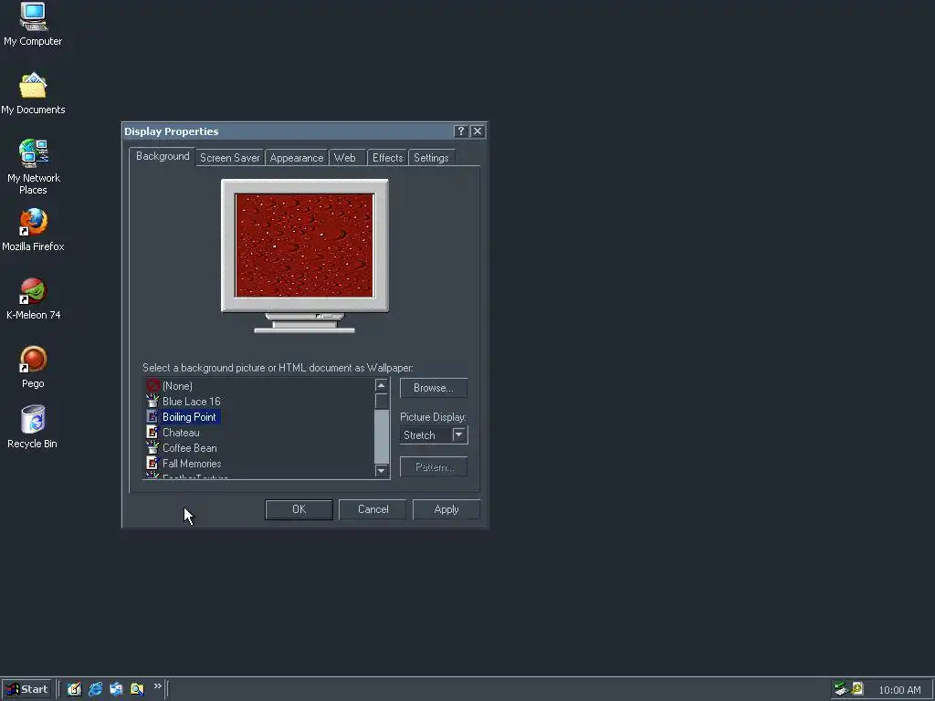
Task: Click the icon beside Coffee Bean
Action: [152, 447]
